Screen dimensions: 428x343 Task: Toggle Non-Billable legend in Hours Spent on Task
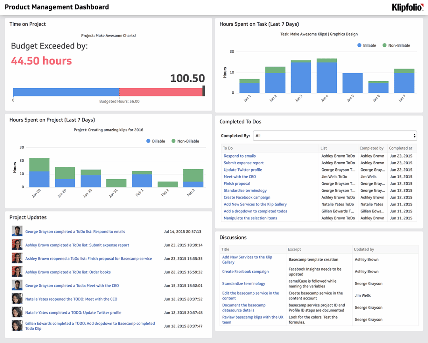point(396,45)
